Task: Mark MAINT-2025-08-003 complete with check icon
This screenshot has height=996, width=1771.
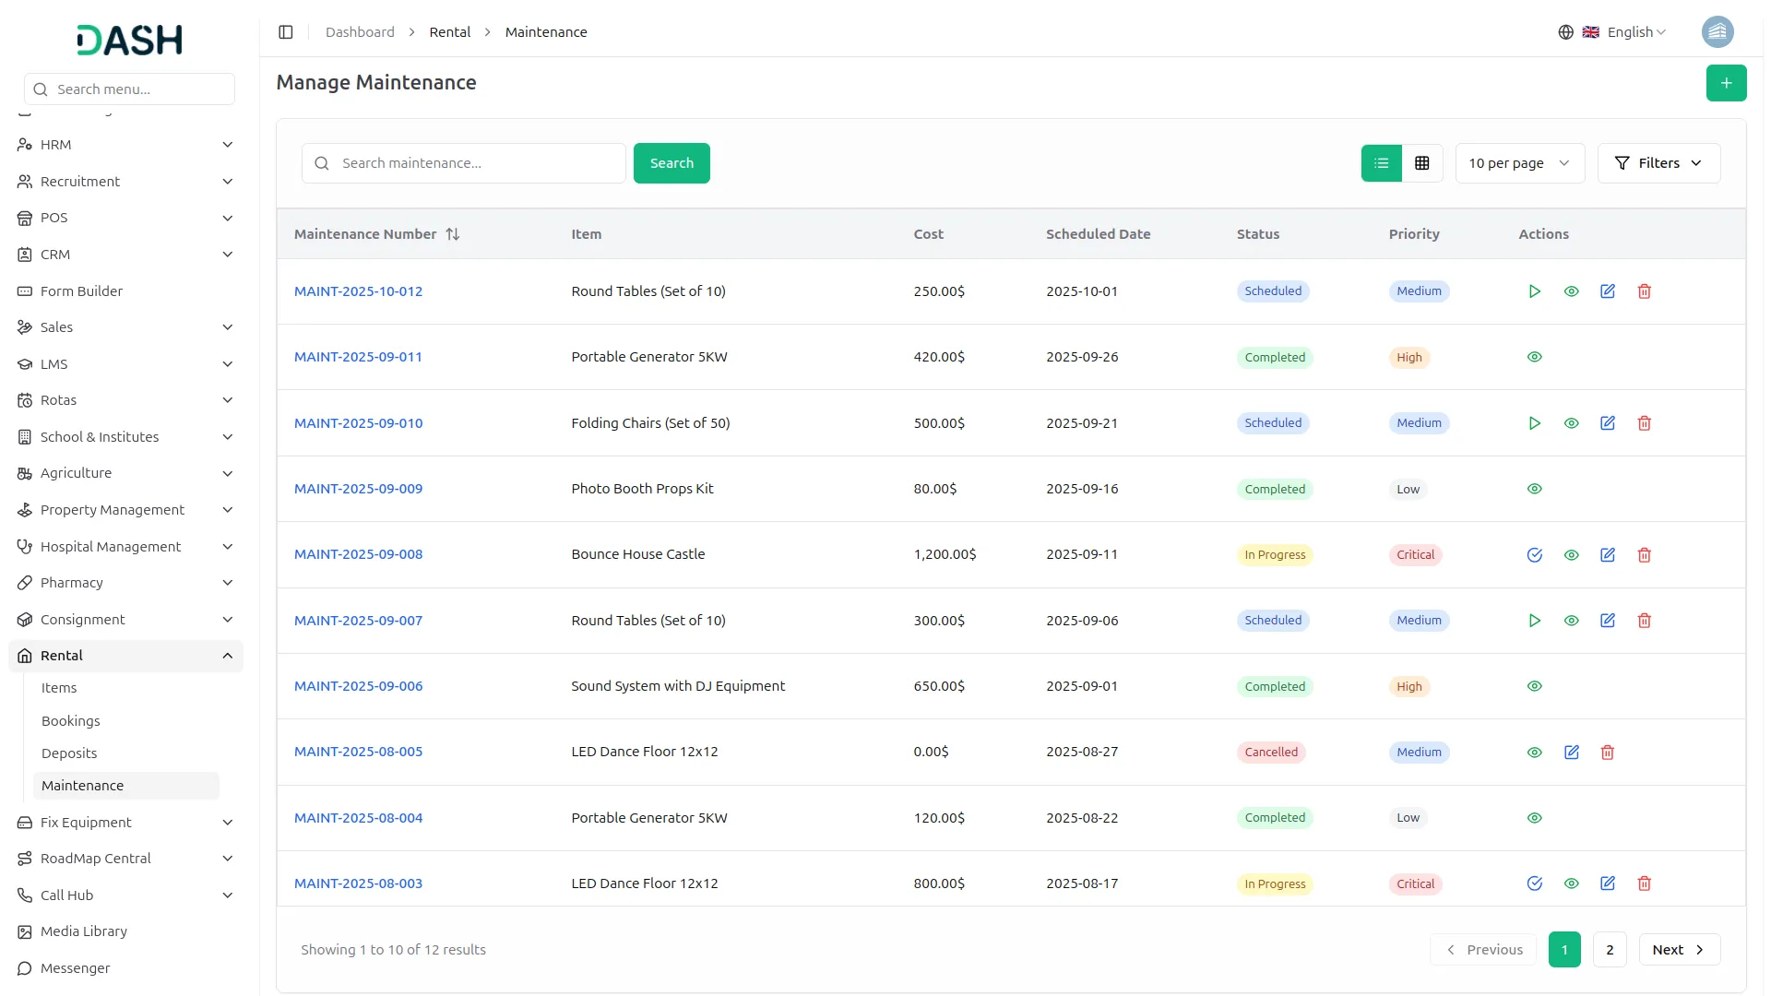Action: [1535, 883]
